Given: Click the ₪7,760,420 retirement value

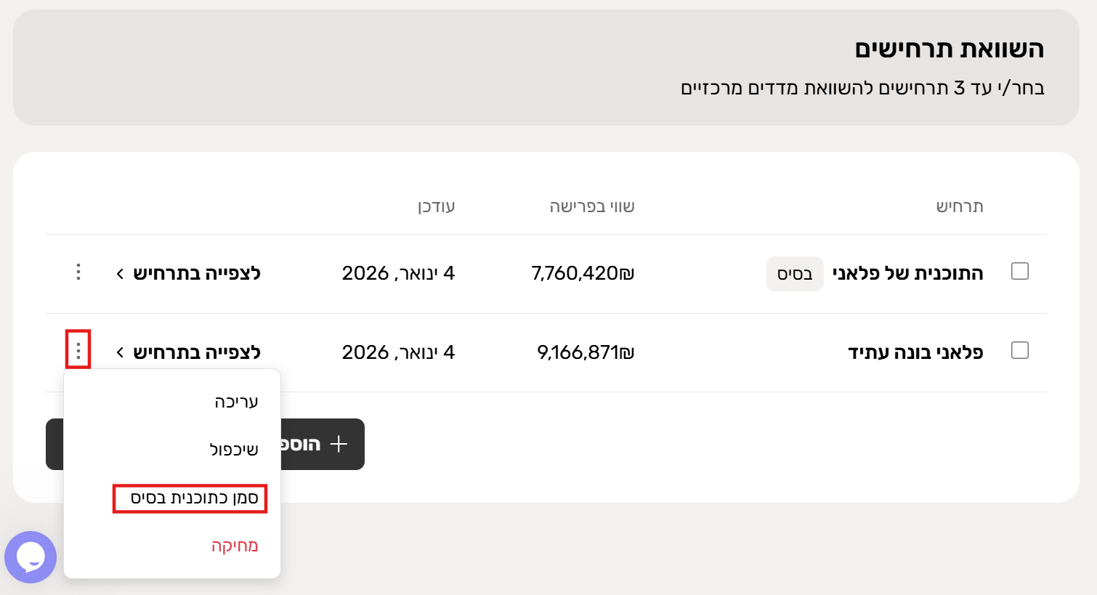Looking at the screenshot, I should 583,273.
